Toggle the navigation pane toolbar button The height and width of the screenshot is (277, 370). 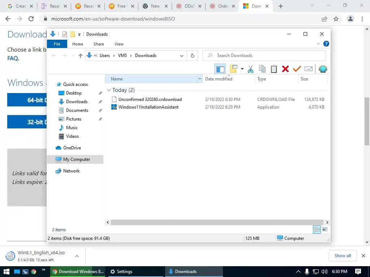[220, 69]
